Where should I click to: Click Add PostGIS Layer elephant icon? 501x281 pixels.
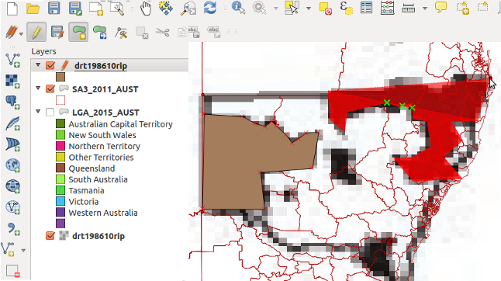12,102
